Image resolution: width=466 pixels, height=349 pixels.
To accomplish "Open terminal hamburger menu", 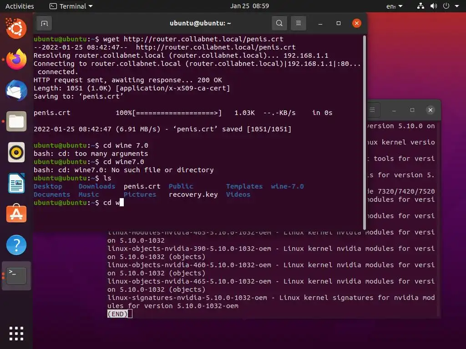I will [x=299, y=23].
